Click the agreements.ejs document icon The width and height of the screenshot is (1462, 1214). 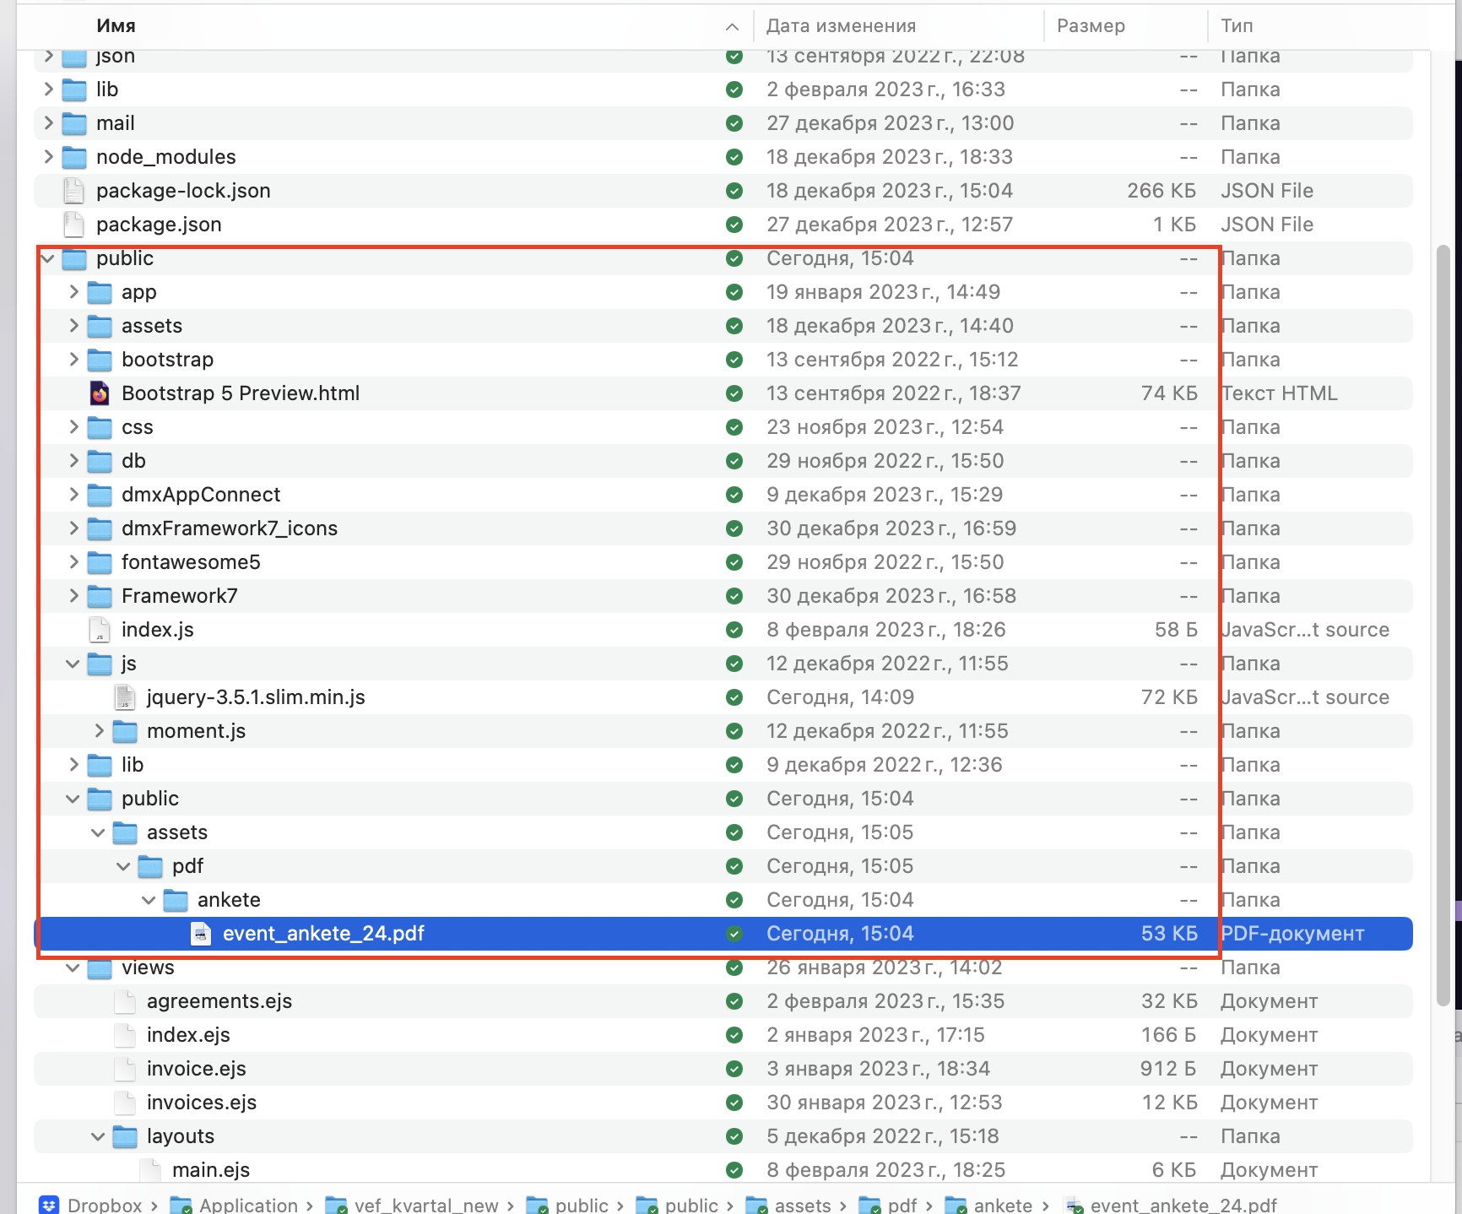point(125,1001)
